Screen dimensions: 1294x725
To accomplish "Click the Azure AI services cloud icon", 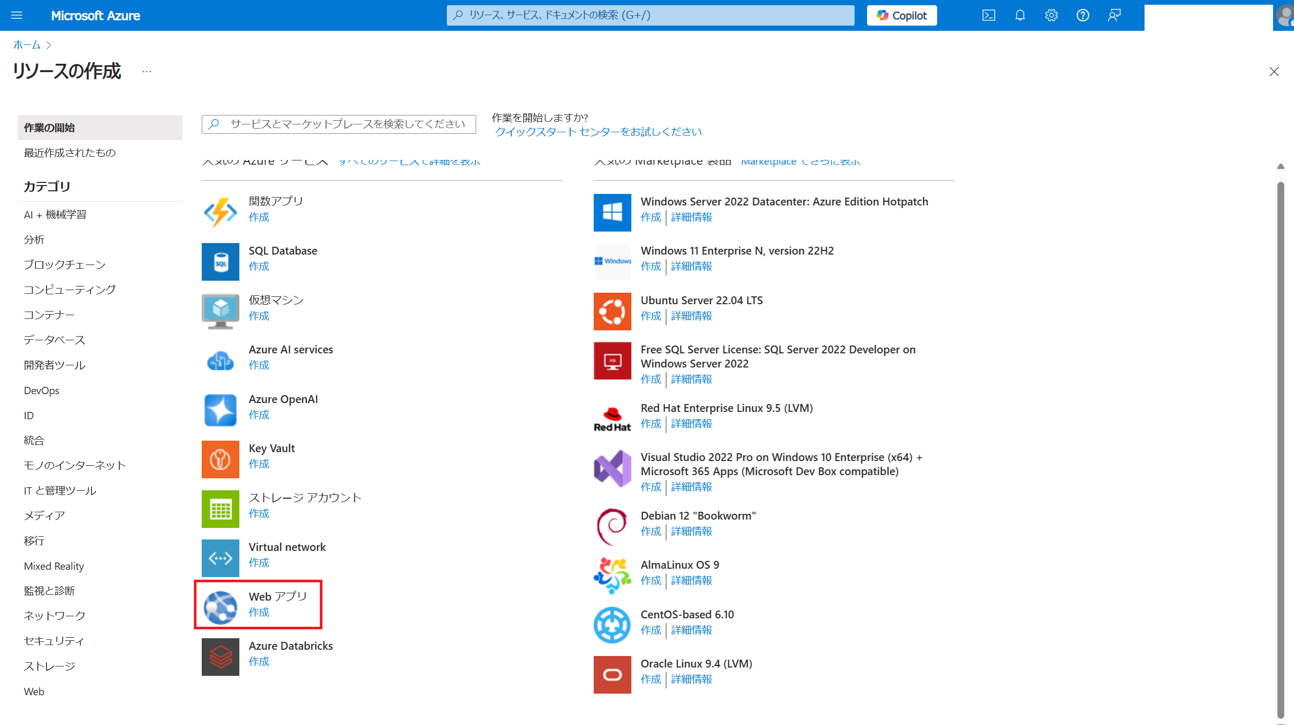I will click(x=220, y=360).
